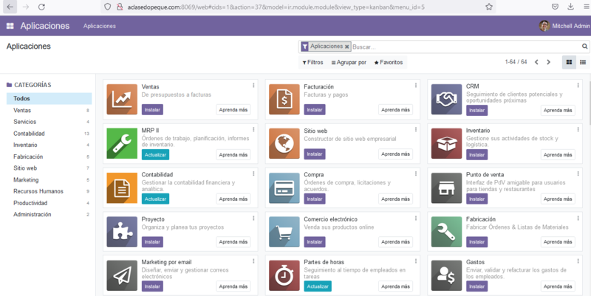Viewport: 591px width, 296px height.
Task: Click Aprenda más for Gastos
Action: tap(558, 286)
